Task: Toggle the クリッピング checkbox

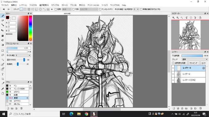Action: click(x=188, y=63)
